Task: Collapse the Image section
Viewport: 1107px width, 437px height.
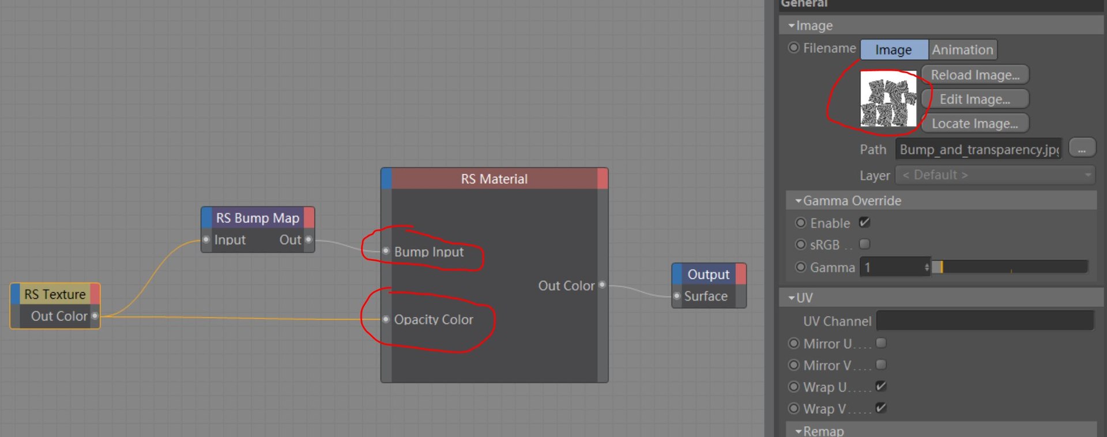Action: point(792,25)
